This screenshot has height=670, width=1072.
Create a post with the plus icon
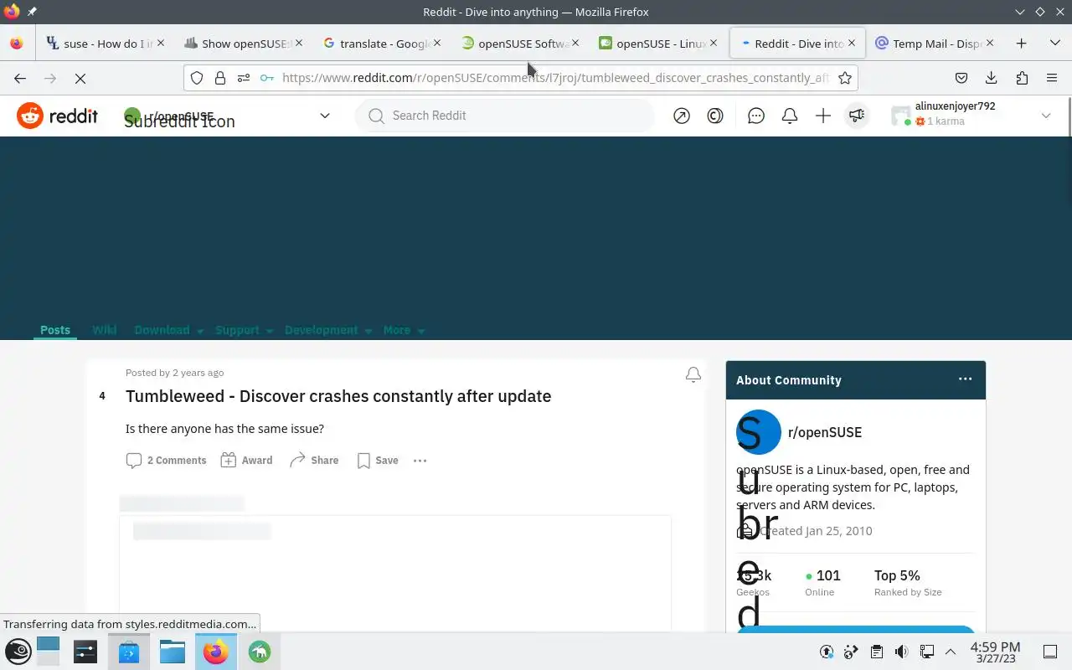[823, 116]
